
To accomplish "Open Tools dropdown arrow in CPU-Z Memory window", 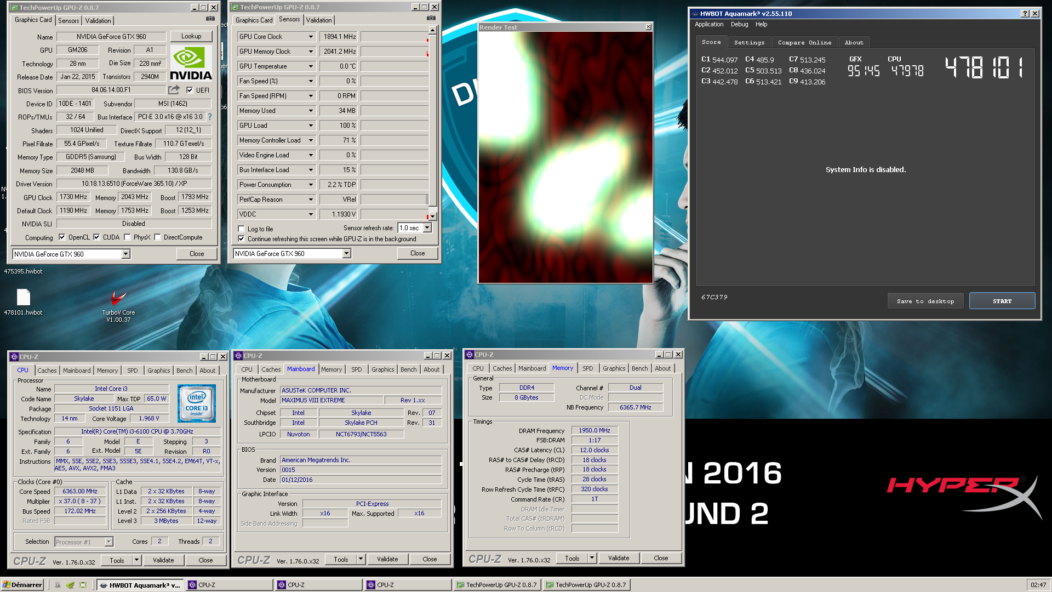I will click(592, 558).
